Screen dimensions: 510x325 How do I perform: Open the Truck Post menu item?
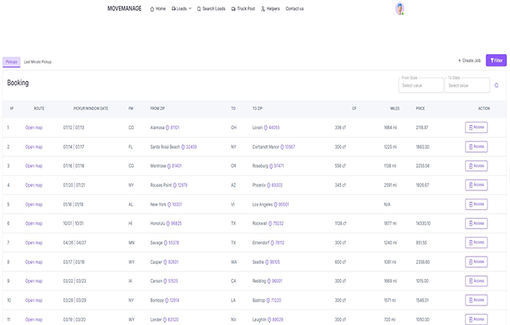pos(242,9)
